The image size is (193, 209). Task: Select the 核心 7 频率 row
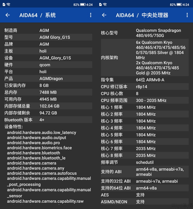click(x=145, y=149)
